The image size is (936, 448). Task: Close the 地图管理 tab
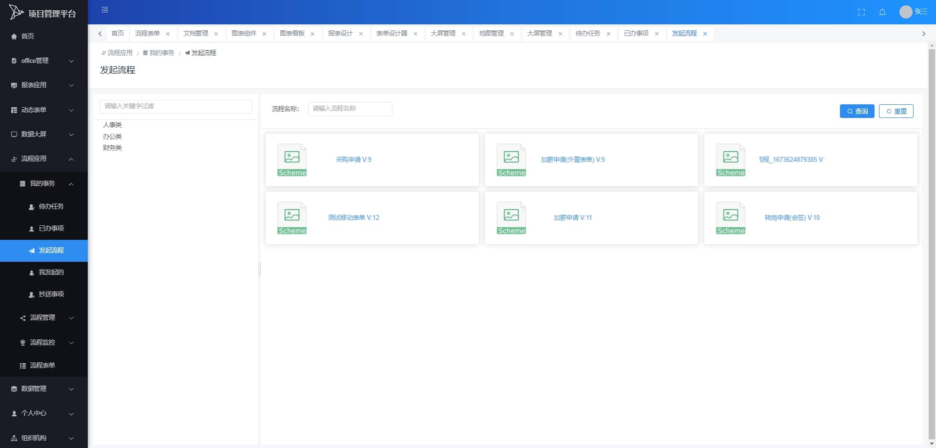pyautogui.click(x=512, y=34)
